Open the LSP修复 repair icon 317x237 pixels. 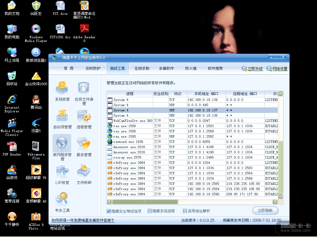pos(62,172)
